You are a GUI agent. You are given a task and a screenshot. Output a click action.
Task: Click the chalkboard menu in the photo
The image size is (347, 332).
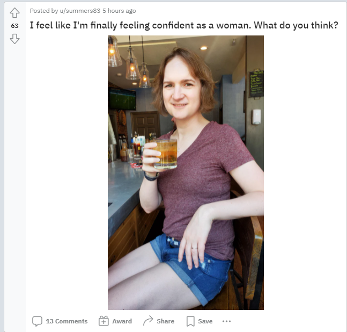[256, 84]
